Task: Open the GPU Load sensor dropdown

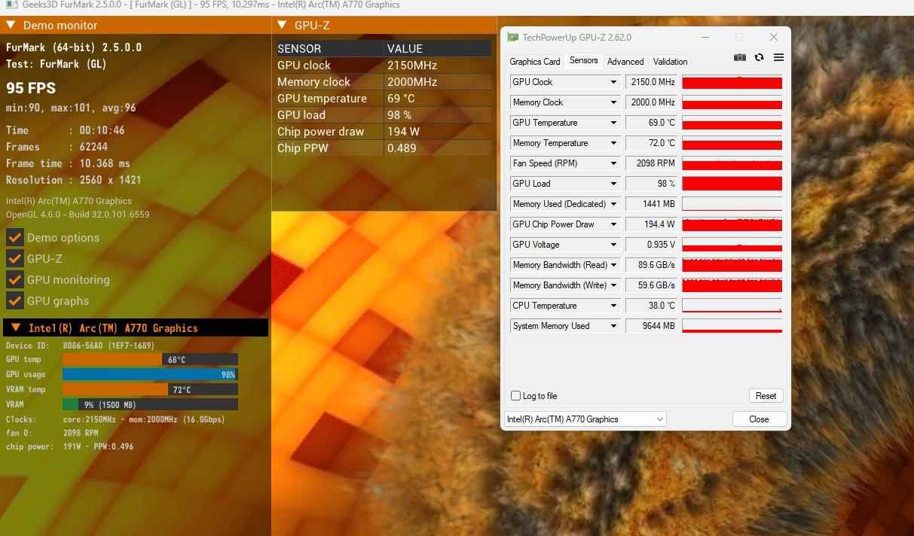Action: coord(614,184)
